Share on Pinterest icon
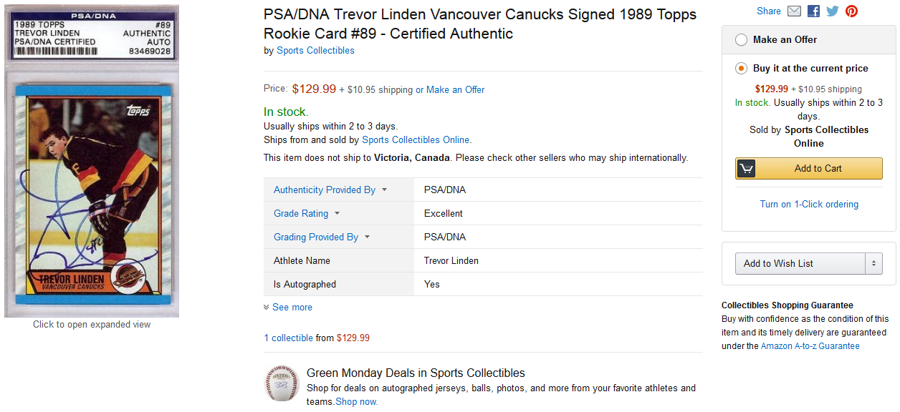 tap(851, 11)
